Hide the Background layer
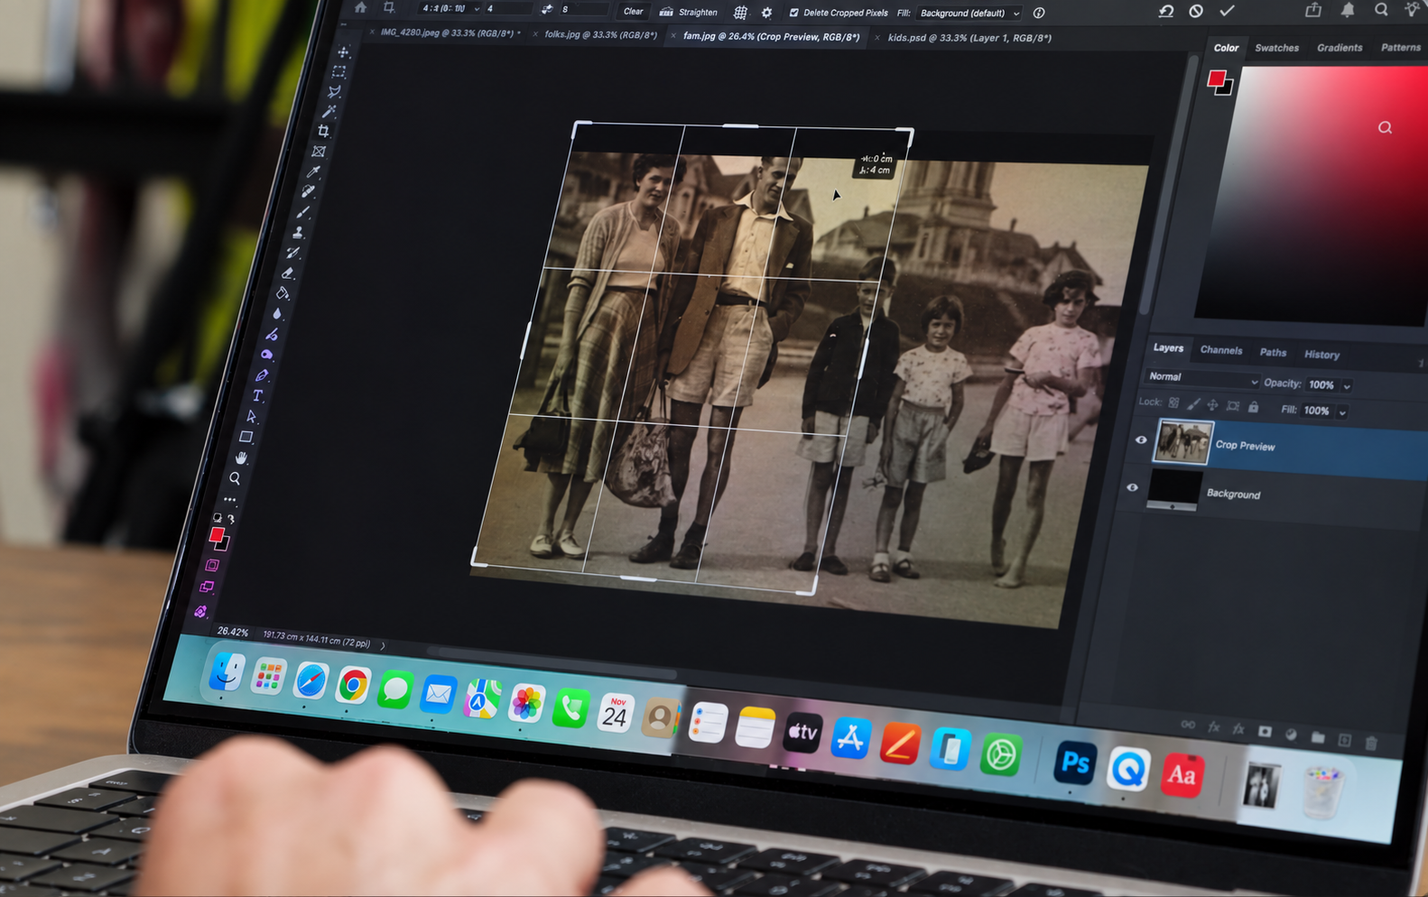The image size is (1428, 897). (1132, 487)
